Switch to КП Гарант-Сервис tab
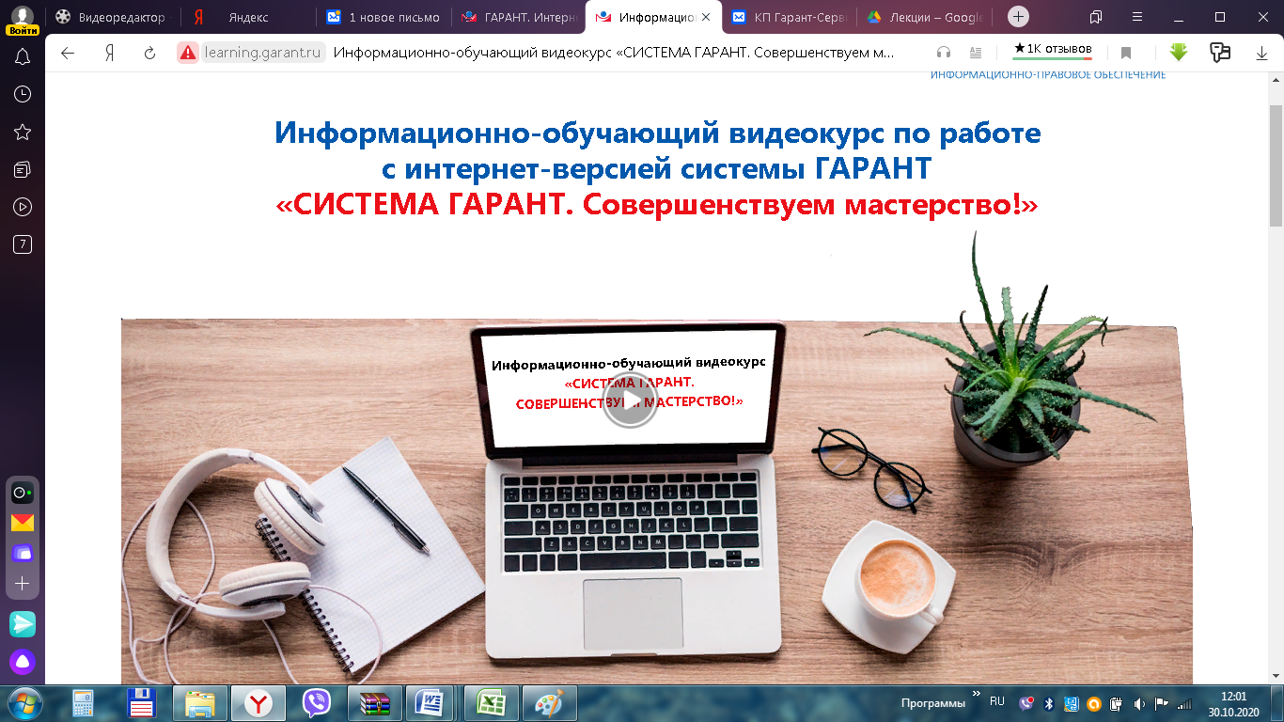This screenshot has width=1284, height=722. tap(789, 17)
